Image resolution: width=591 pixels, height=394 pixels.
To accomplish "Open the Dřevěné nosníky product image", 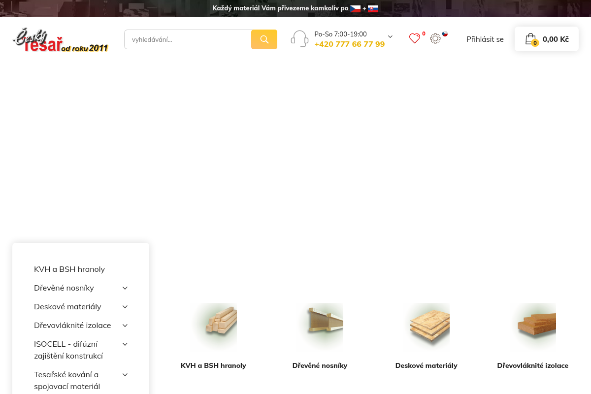I will click(320, 327).
